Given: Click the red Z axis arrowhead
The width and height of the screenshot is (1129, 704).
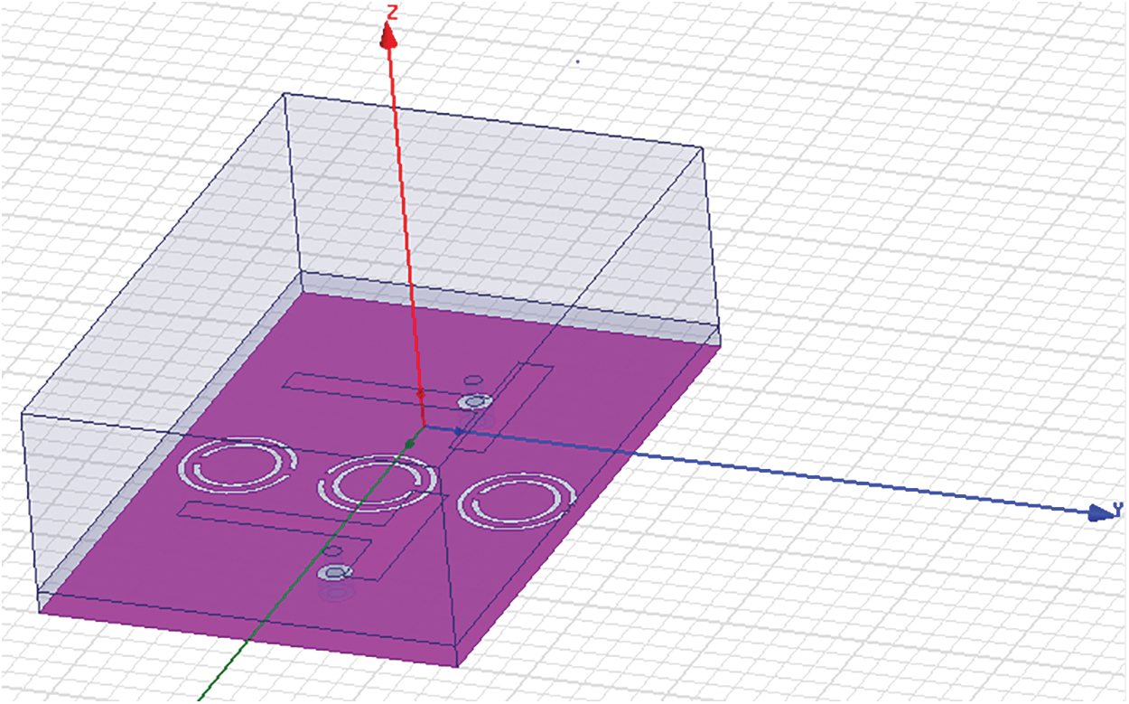Looking at the screenshot, I should (x=388, y=36).
